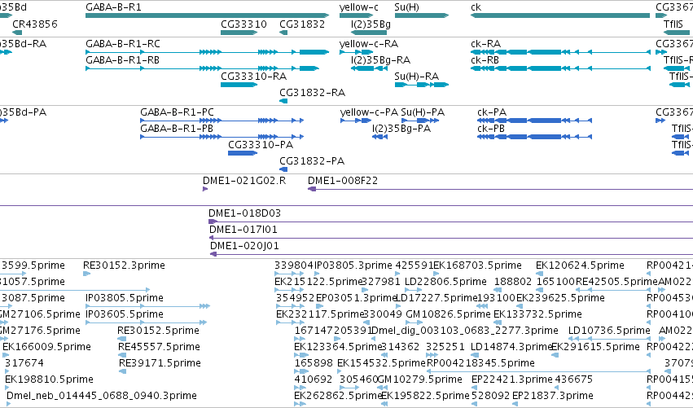This screenshot has height=408, width=693.
Task: Open the l(2)35Bg-PA protein
Action: click(379, 137)
